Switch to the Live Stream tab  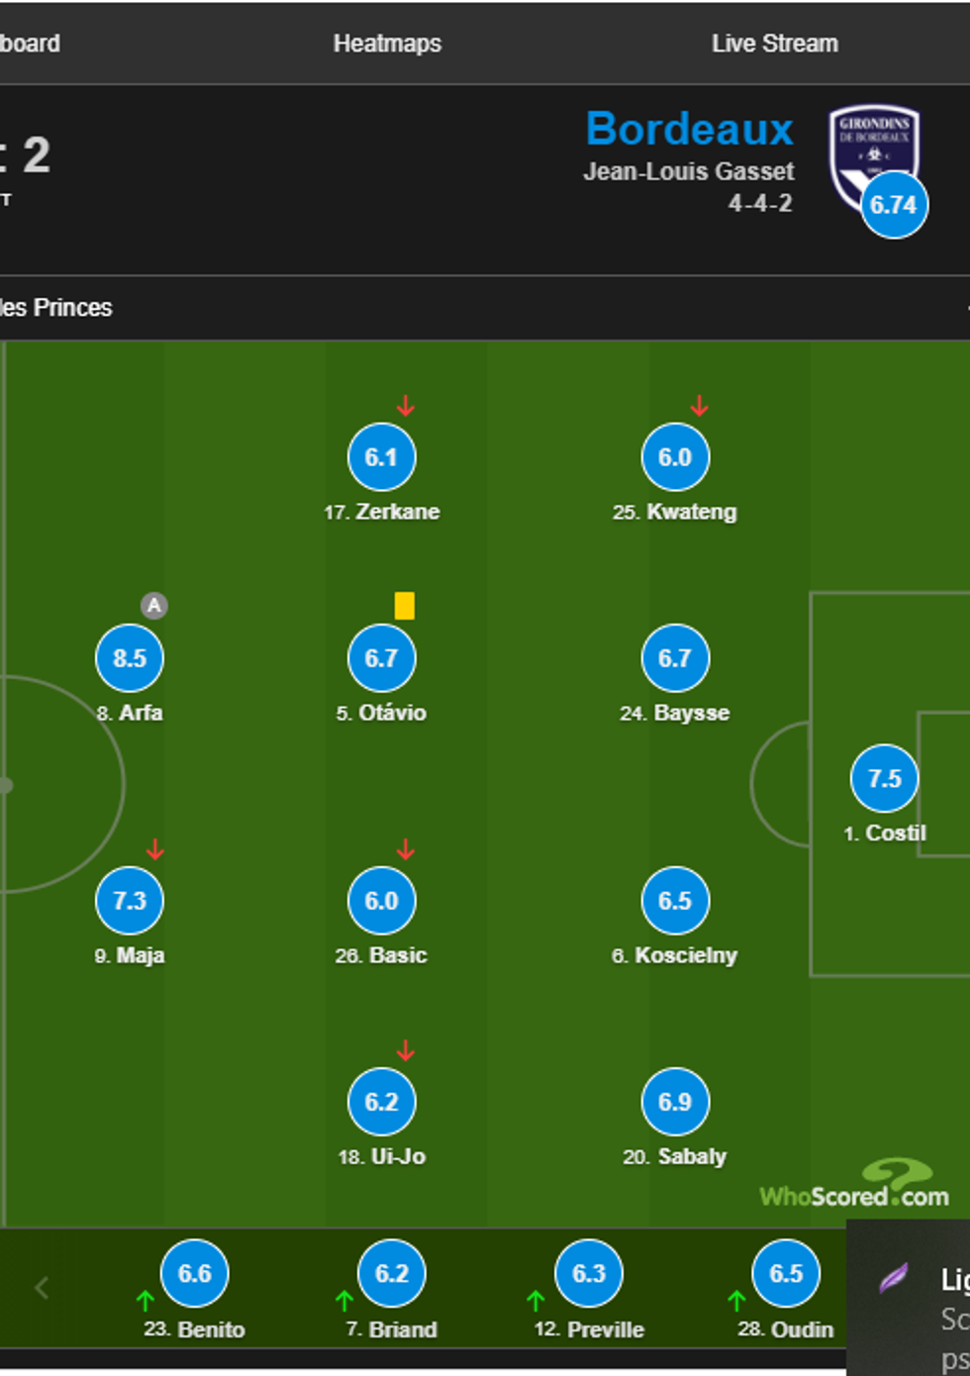tap(774, 44)
